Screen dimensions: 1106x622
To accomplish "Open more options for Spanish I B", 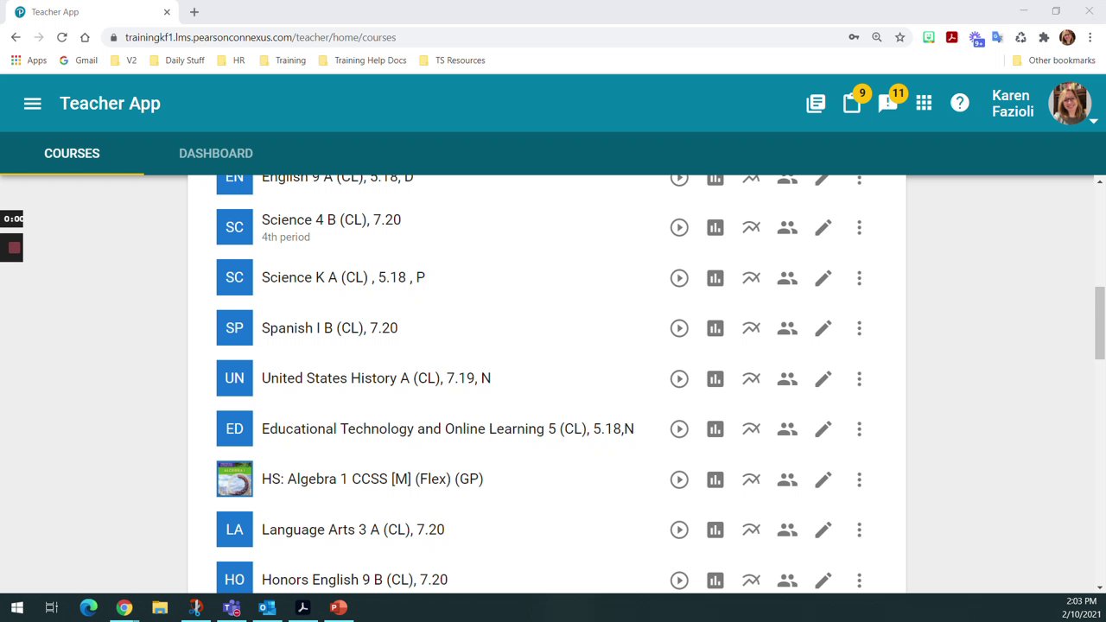I will [859, 328].
